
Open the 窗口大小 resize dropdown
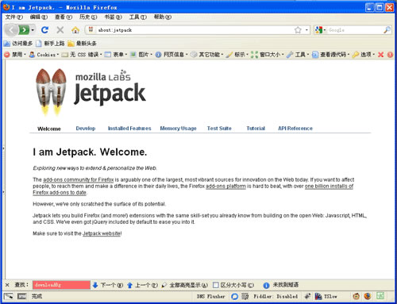268,55
